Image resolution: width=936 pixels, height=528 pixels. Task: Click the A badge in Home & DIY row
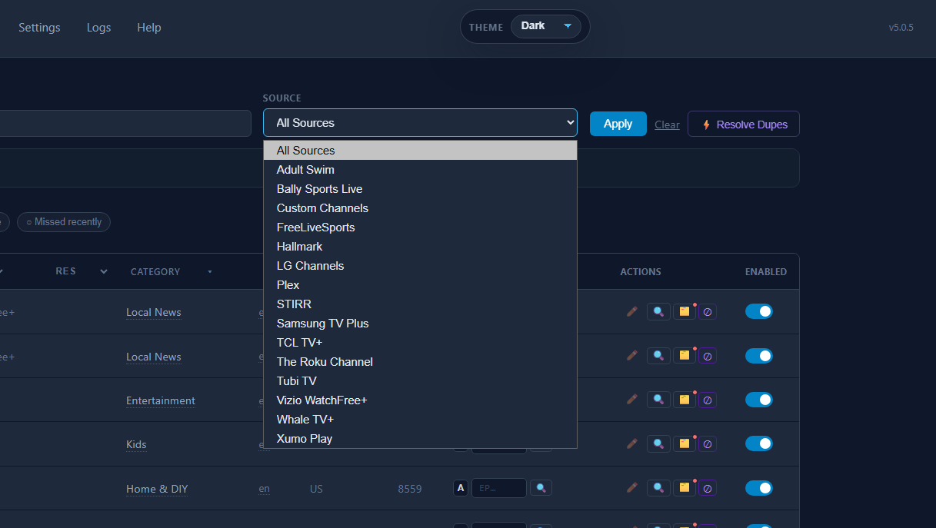461,488
